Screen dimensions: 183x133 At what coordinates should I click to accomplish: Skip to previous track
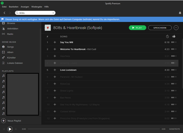[4, 129]
